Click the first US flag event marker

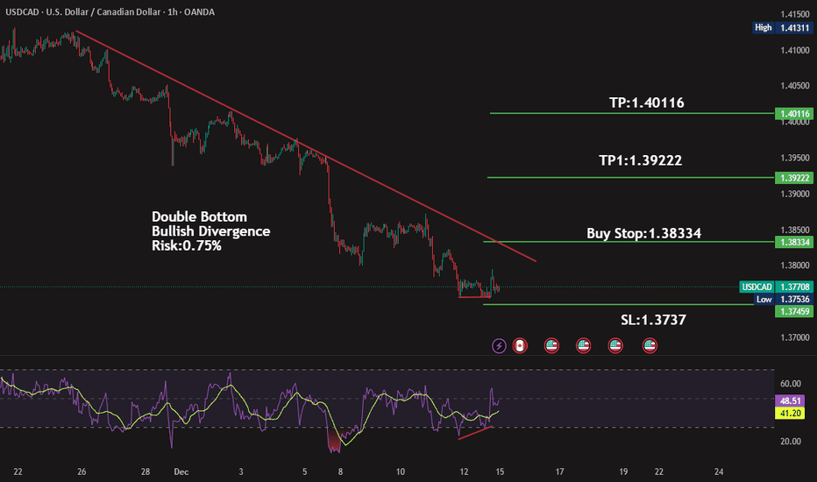tap(551, 345)
